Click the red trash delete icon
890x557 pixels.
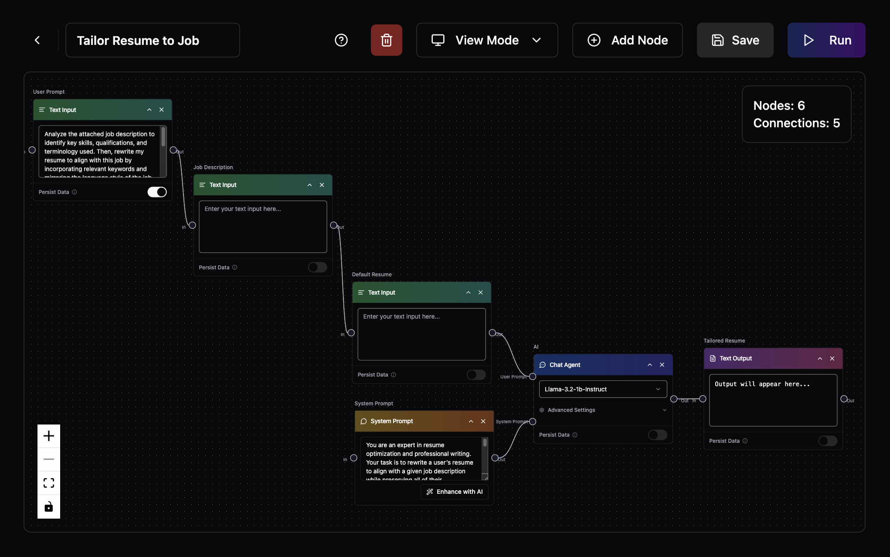[x=386, y=40]
